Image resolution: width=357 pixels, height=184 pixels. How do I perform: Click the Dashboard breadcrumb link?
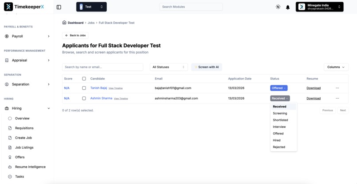tap(76, 23)
